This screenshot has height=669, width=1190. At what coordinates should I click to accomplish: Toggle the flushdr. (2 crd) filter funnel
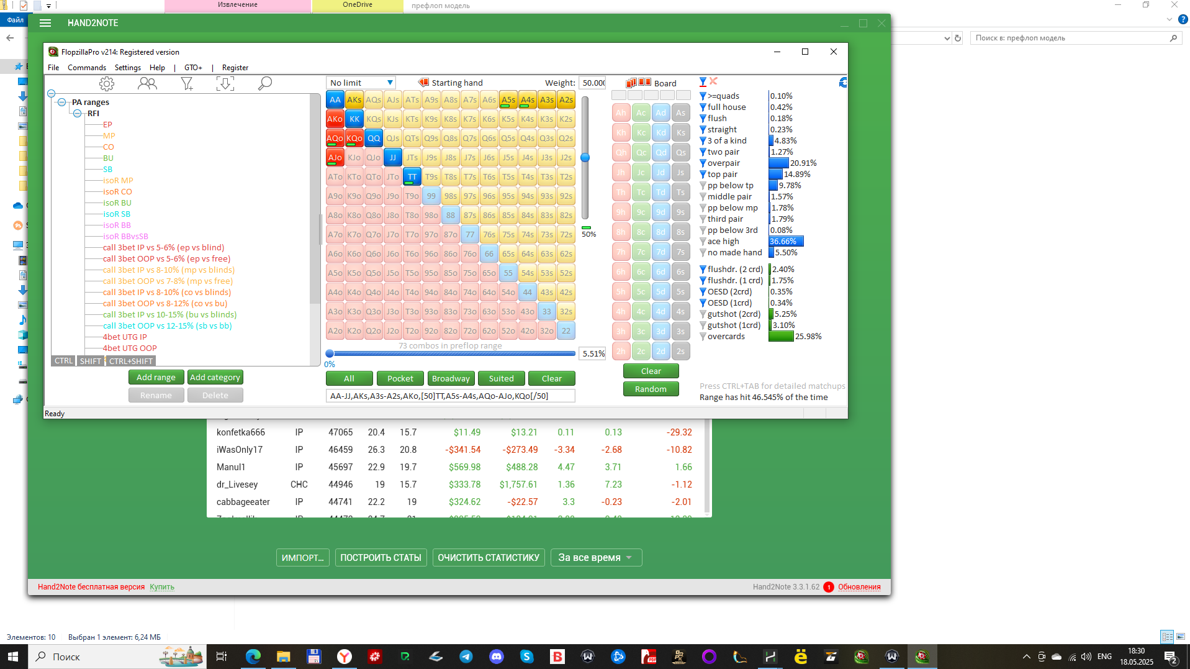click(x=703, y=270)
